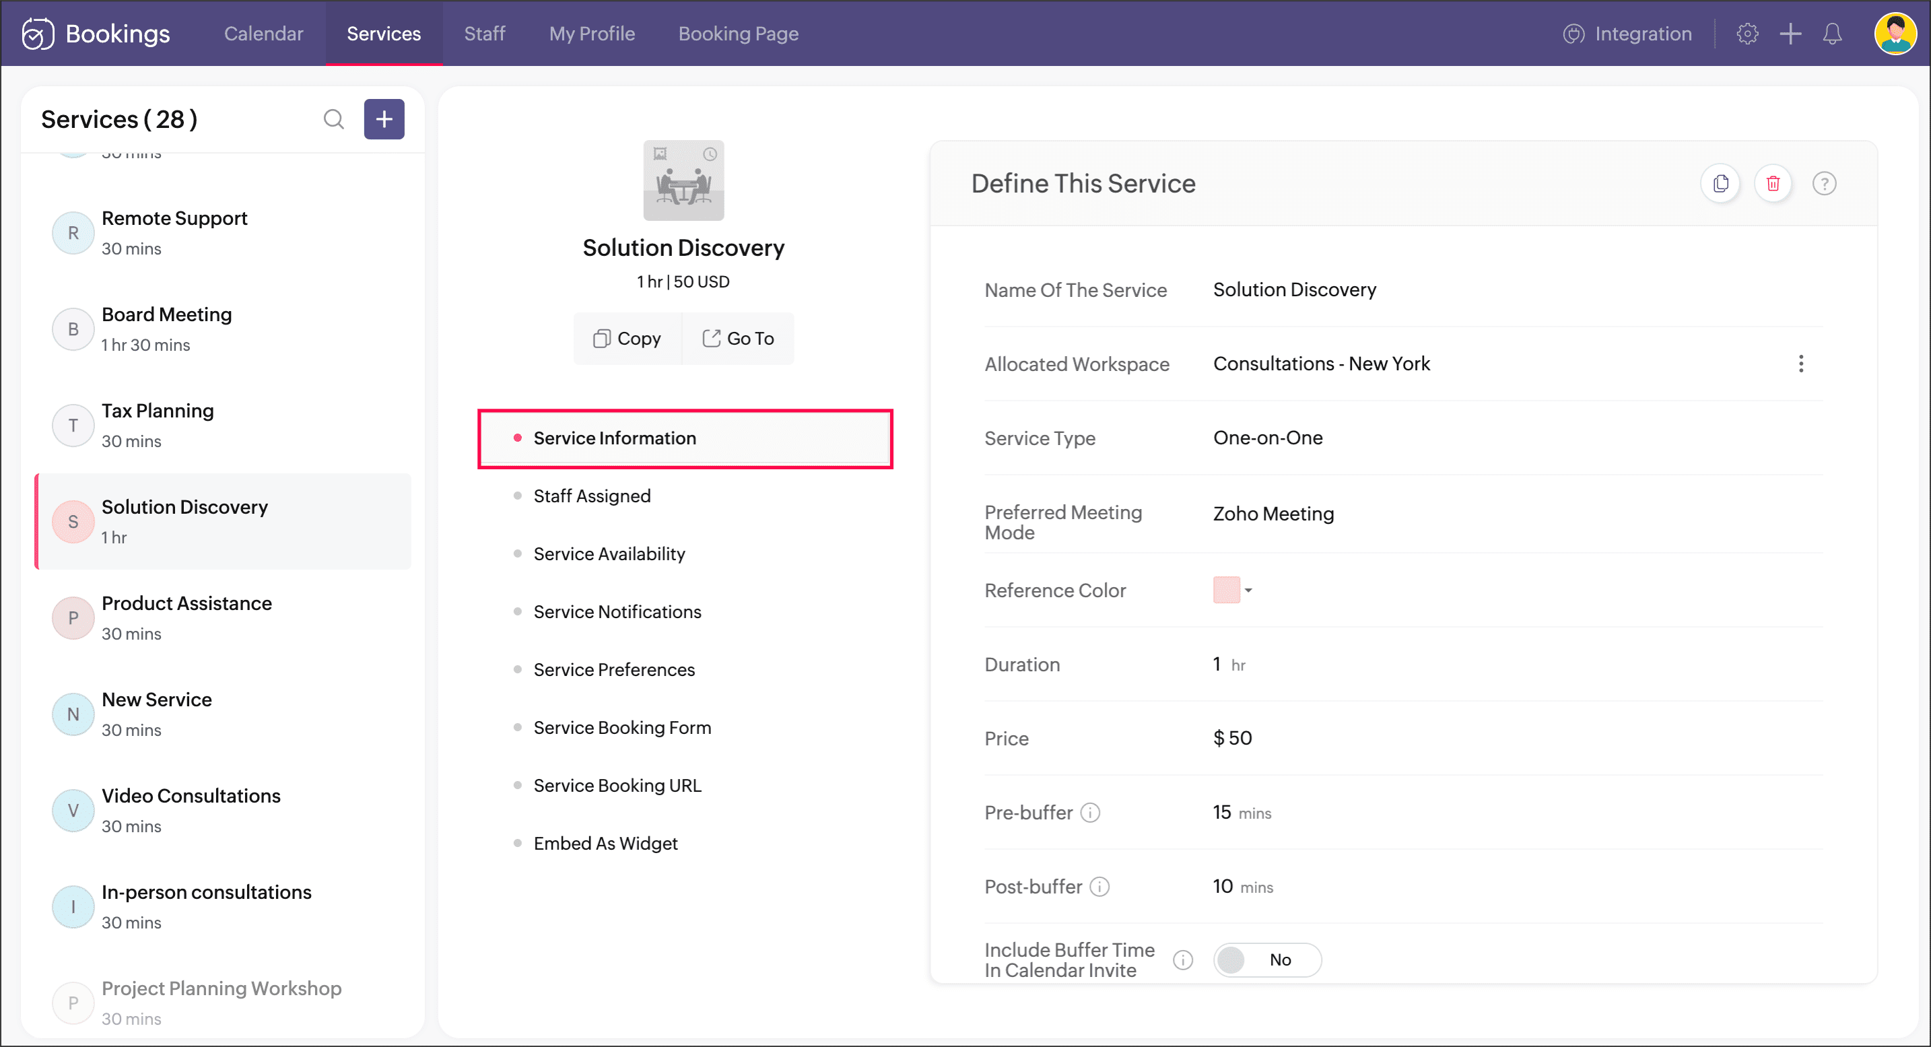Click the B avatar for Board Meeting
This screenshot has height=1047, width=1931.
click(x=73, y=329)
